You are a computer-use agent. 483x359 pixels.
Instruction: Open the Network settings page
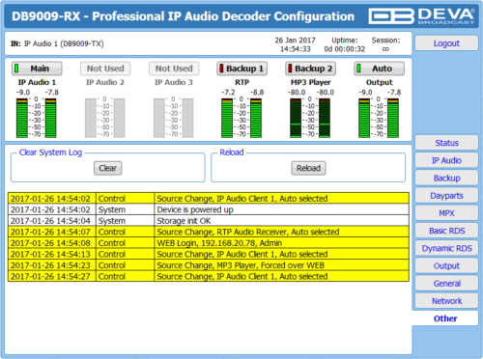[x=446, y=301]
